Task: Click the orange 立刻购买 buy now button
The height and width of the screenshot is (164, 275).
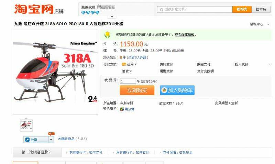Action: 137,90
